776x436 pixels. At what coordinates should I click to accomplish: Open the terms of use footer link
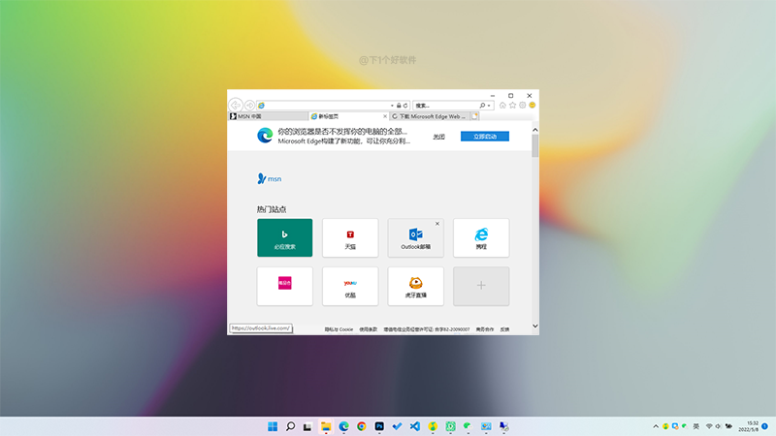tap(369, 329)
